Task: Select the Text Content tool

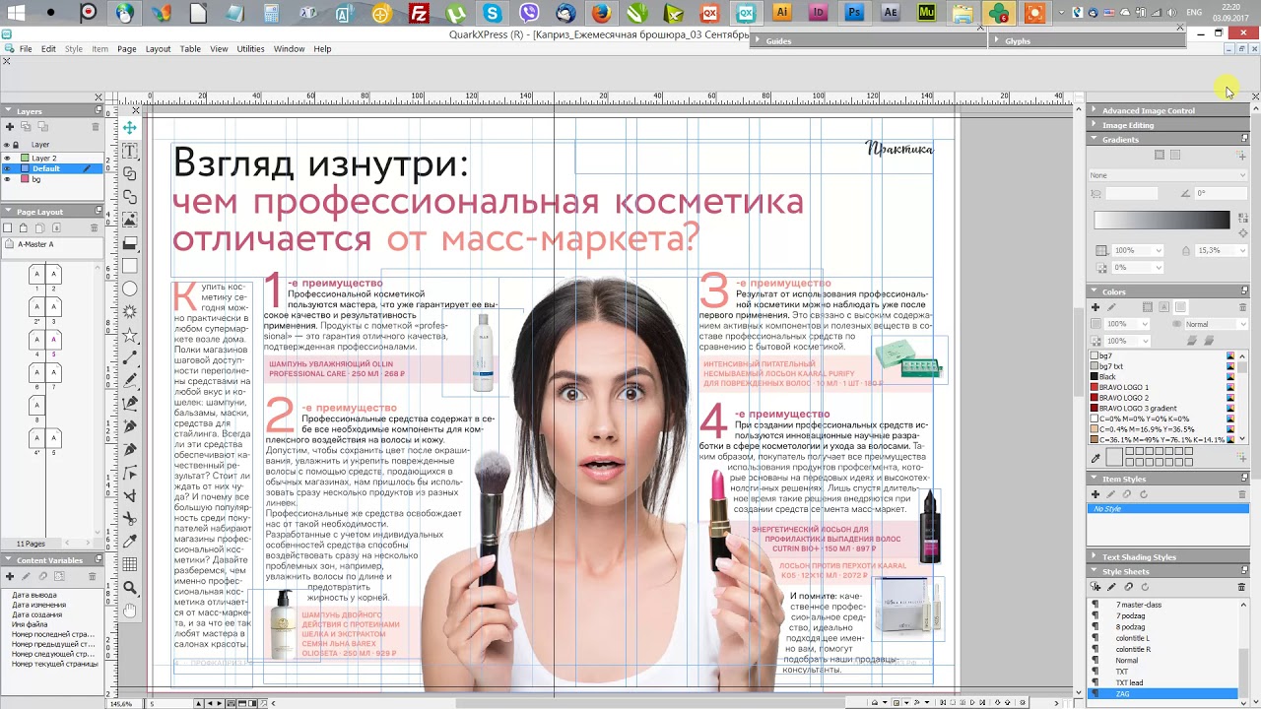Action: tap(130, 151)
